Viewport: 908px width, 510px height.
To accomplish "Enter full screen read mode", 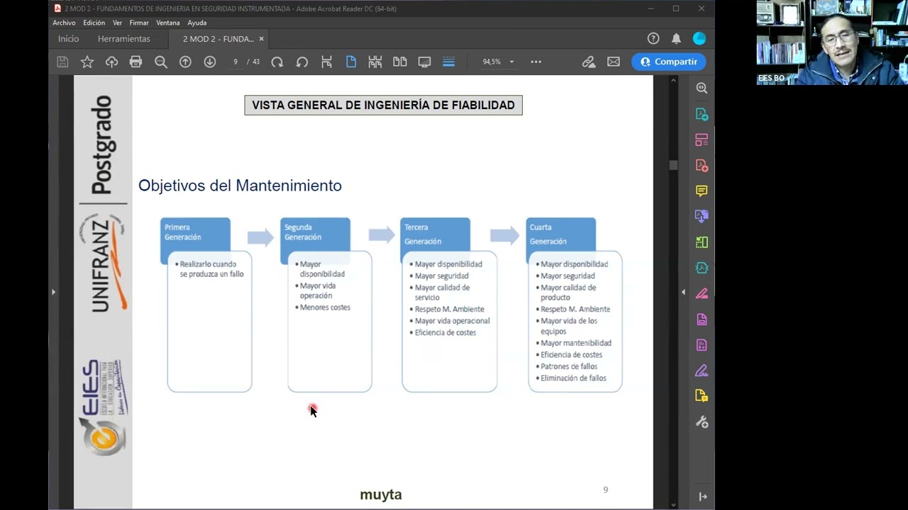I will point(424,62).
